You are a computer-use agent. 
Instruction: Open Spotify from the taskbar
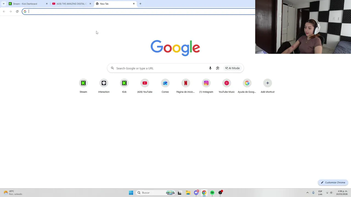click(212, 193)
